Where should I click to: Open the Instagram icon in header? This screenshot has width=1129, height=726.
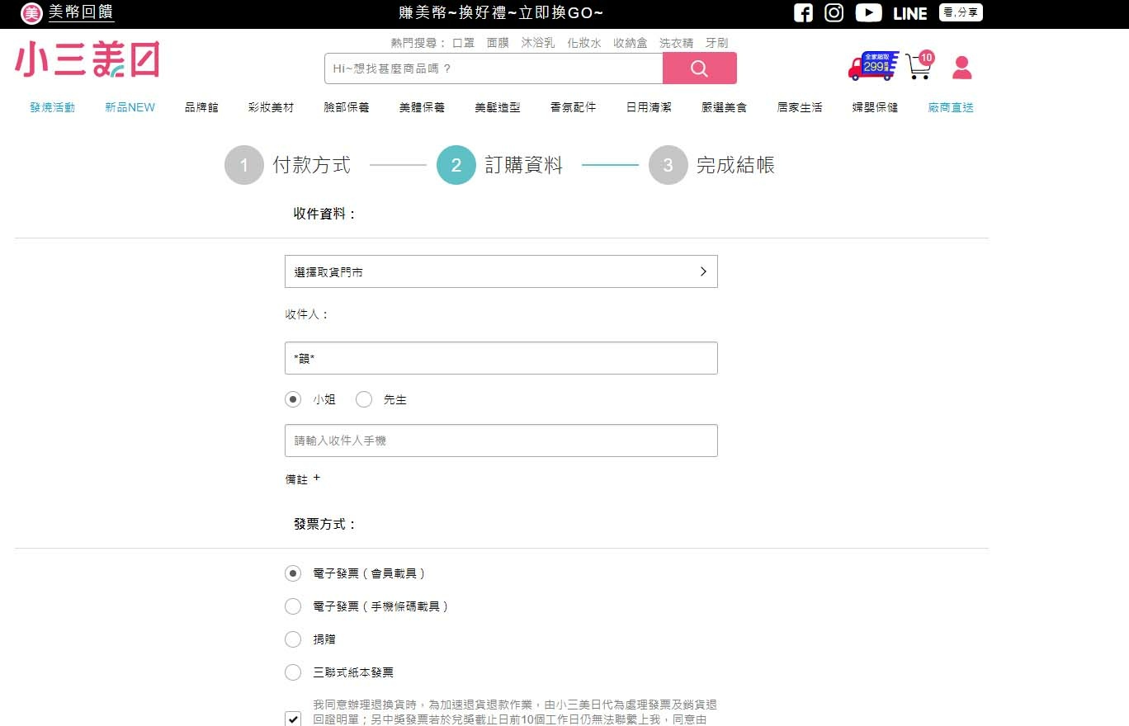click(x=834, y=12)
